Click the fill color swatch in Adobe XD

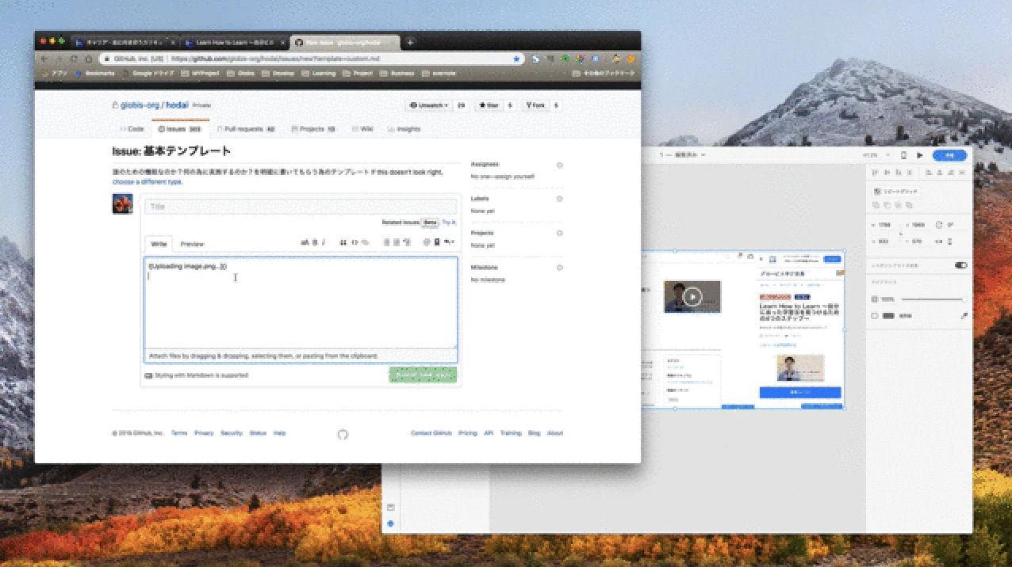pos(888,315)
